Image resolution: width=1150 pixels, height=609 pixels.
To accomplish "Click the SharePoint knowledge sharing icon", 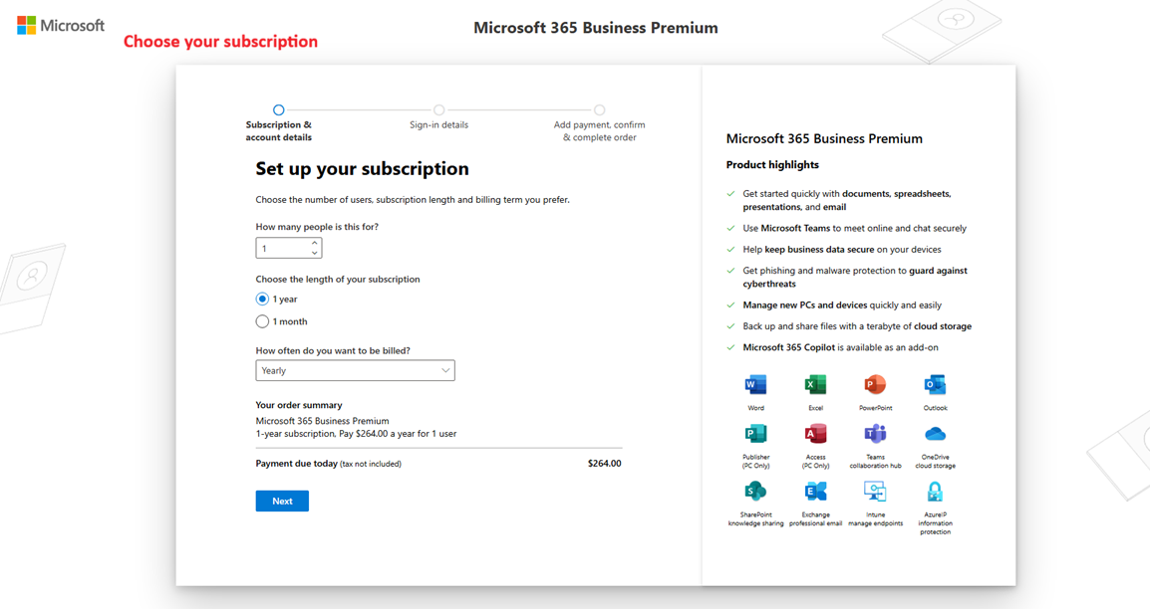I will coord(755,492).
